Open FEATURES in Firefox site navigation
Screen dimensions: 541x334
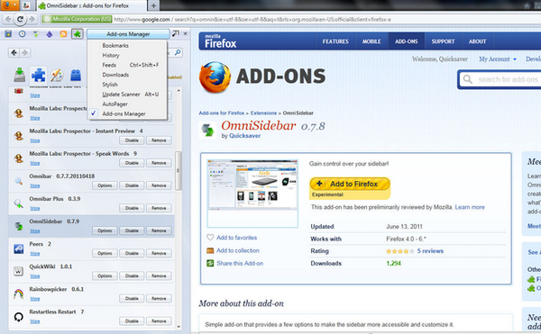click(335, 41)
